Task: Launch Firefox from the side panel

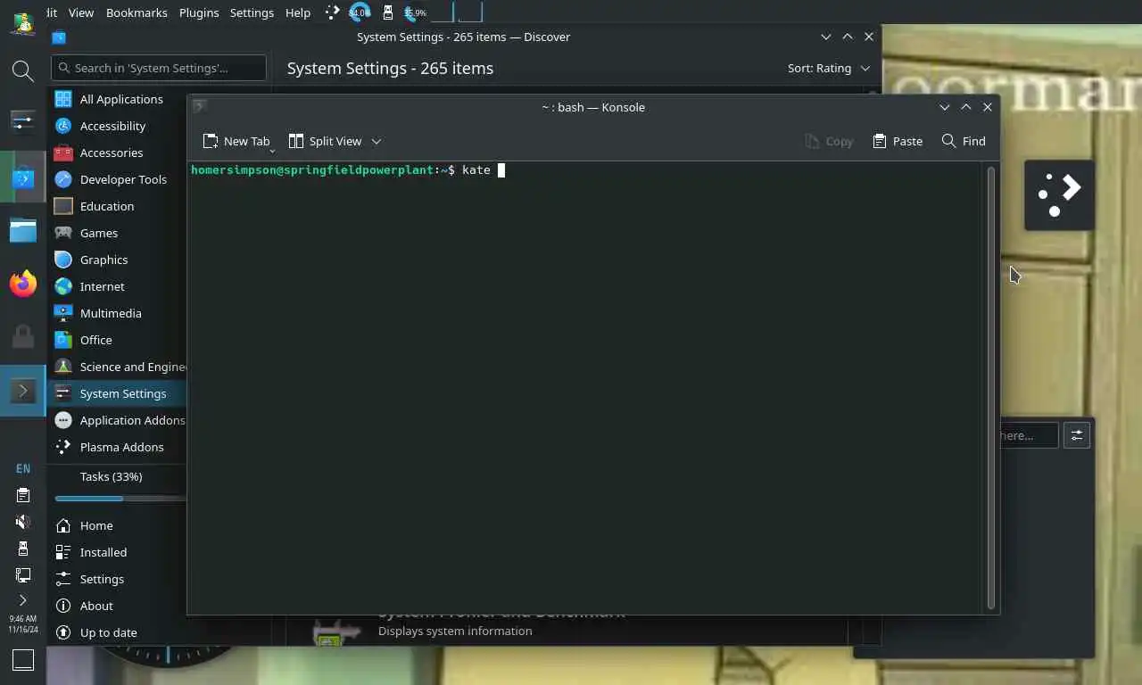Action: tap(23, 284)
